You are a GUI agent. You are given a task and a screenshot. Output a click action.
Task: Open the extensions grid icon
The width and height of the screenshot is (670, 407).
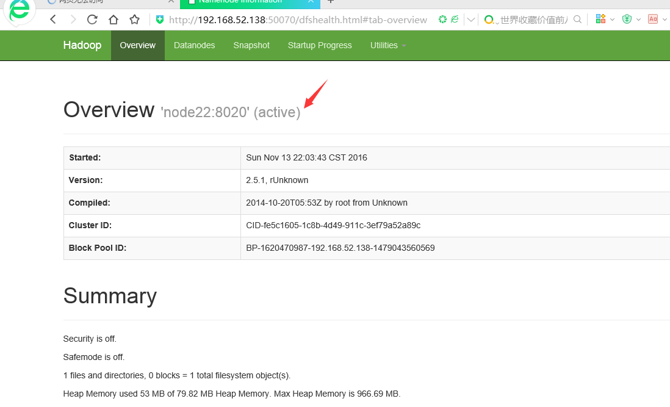tap(601, 19)
